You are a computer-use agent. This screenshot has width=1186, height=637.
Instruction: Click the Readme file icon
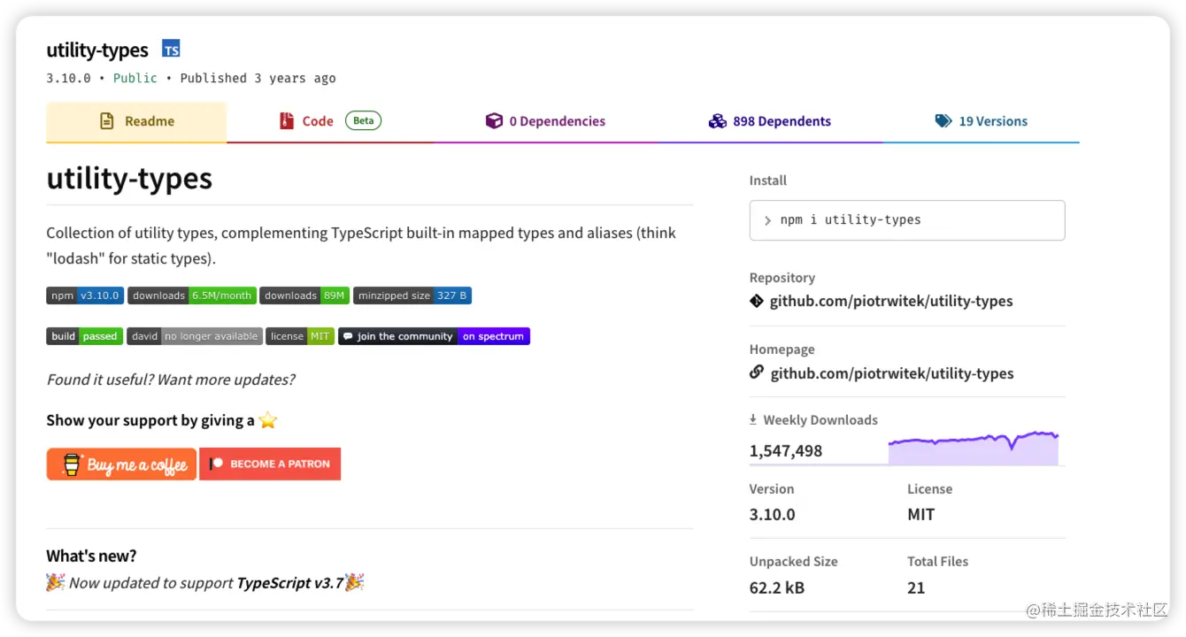click(107, 121)
